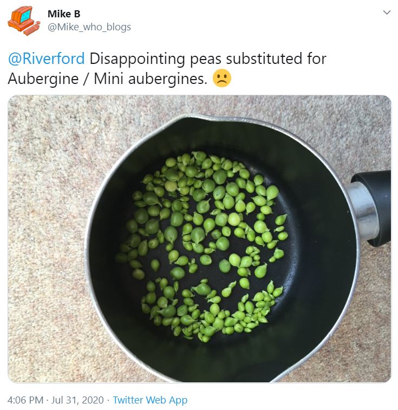398x410 pixels.
Task: Open Mike B's orange computer avatar
Action: pos(24,21)
